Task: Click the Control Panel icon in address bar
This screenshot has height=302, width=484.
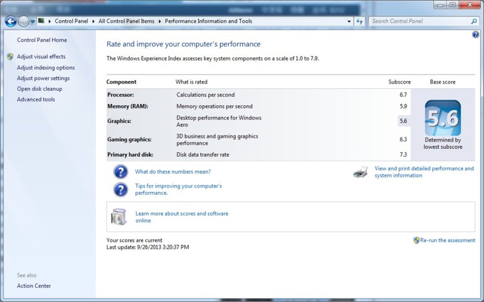Action: coord(41,21)
